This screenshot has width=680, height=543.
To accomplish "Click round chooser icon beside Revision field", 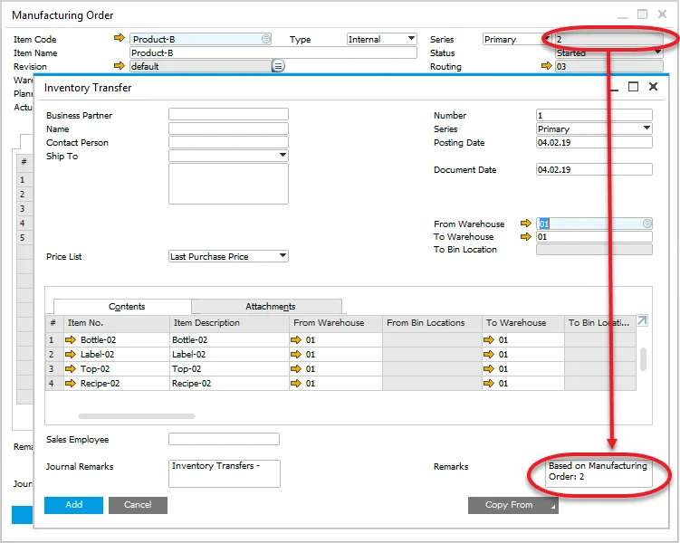I will point(278,66).
